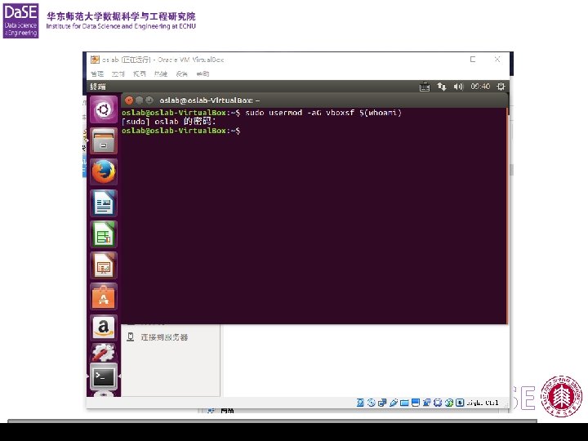
Task: Open the session gear menu in top panel
Action: pyautogui.click(x=501, y=87)
